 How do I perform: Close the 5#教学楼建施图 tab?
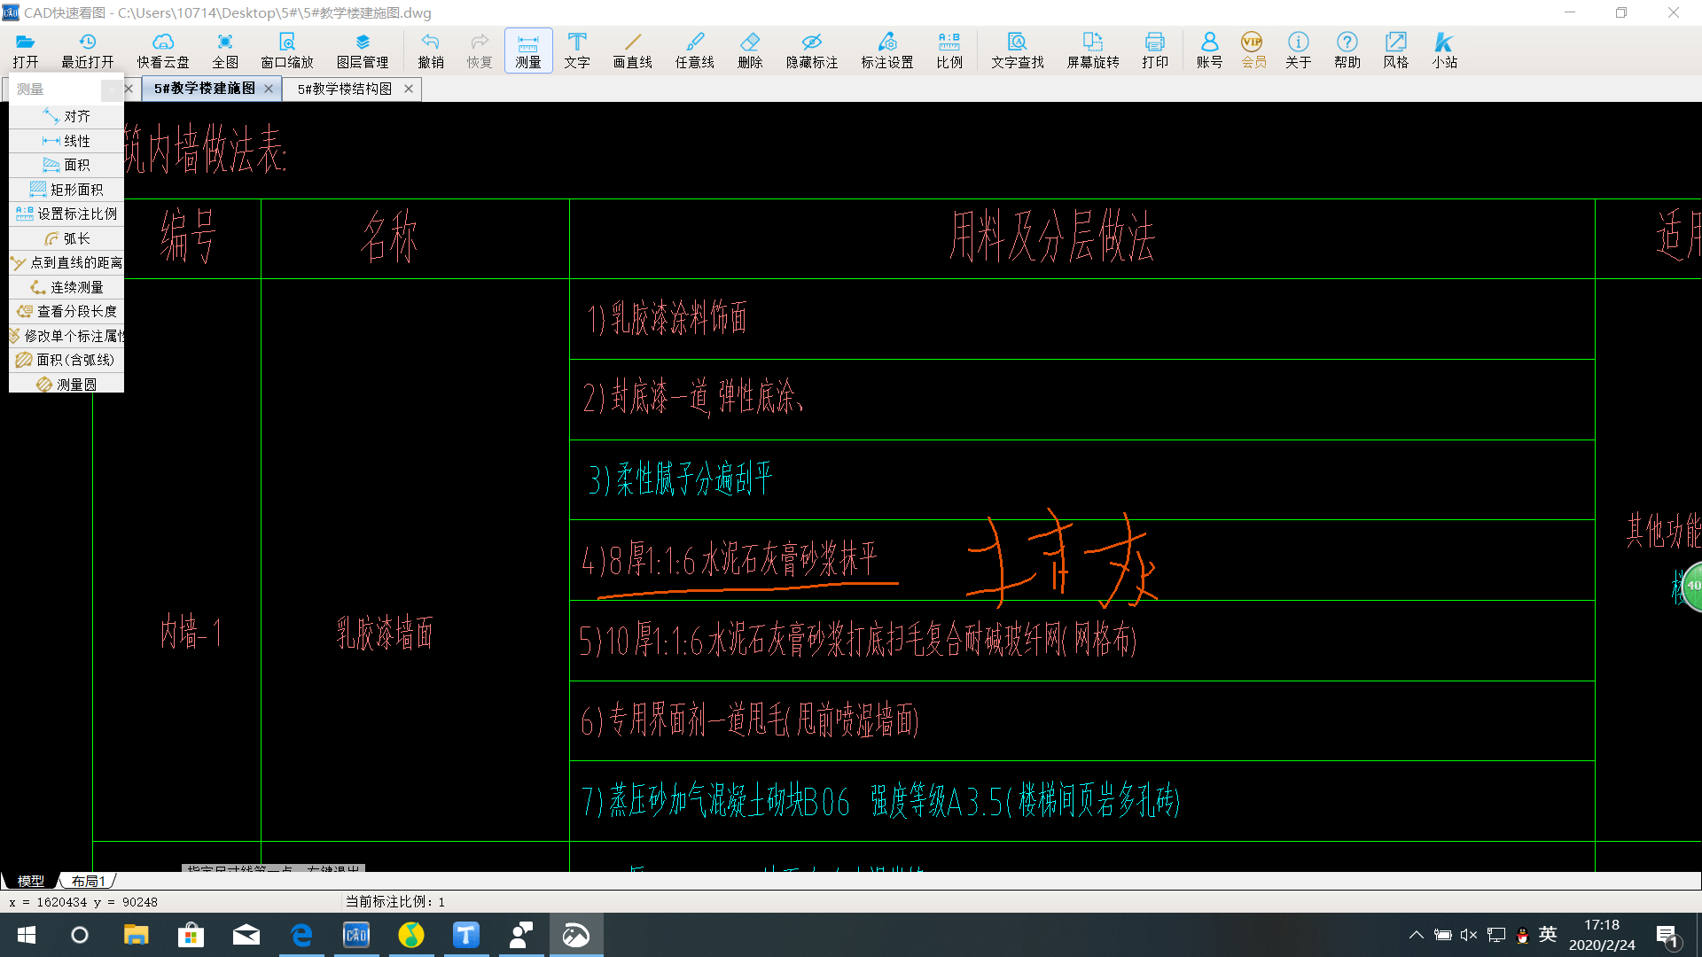click(269, 89)
